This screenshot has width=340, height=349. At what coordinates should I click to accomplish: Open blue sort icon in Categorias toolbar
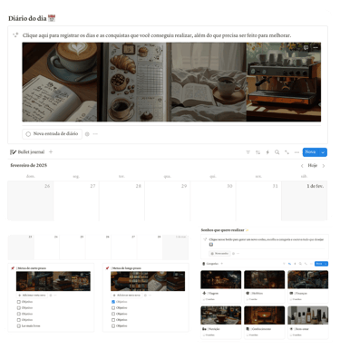pos(289,264)
